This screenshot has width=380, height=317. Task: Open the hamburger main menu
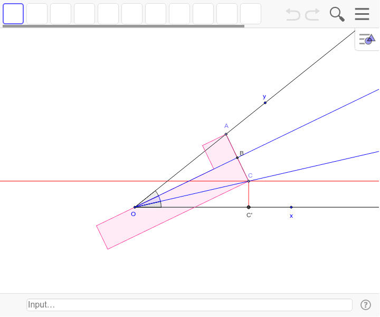[362, 14]
